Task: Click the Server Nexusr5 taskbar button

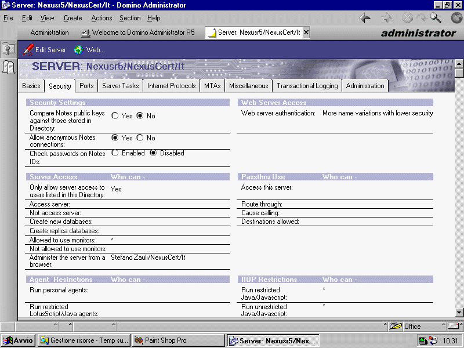Action: pos(273,340)
